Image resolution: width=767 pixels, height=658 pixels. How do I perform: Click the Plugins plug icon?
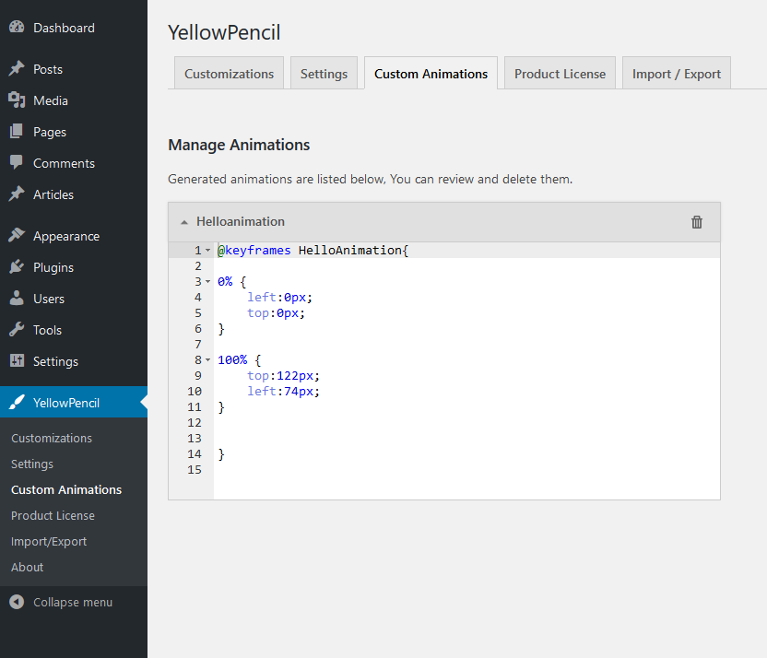tap(17, 266)
